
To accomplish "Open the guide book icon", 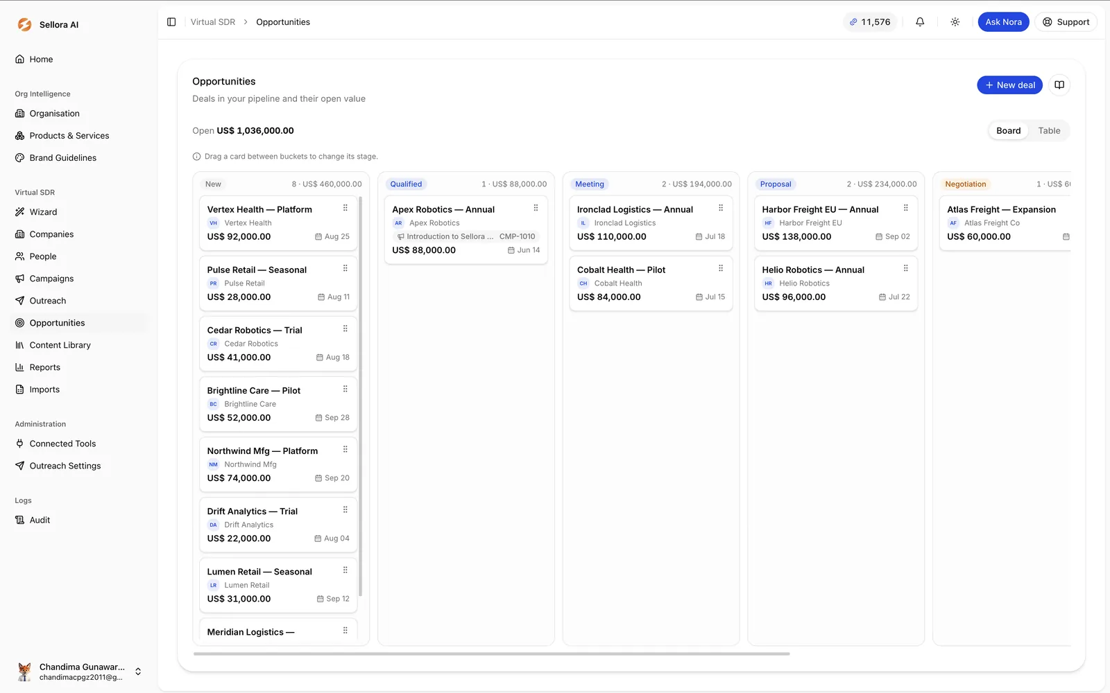I will [x=1059, y=85].
